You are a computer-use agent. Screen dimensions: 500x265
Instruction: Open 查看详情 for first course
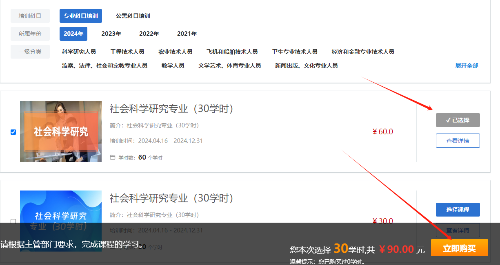click(x=458, y=141)
